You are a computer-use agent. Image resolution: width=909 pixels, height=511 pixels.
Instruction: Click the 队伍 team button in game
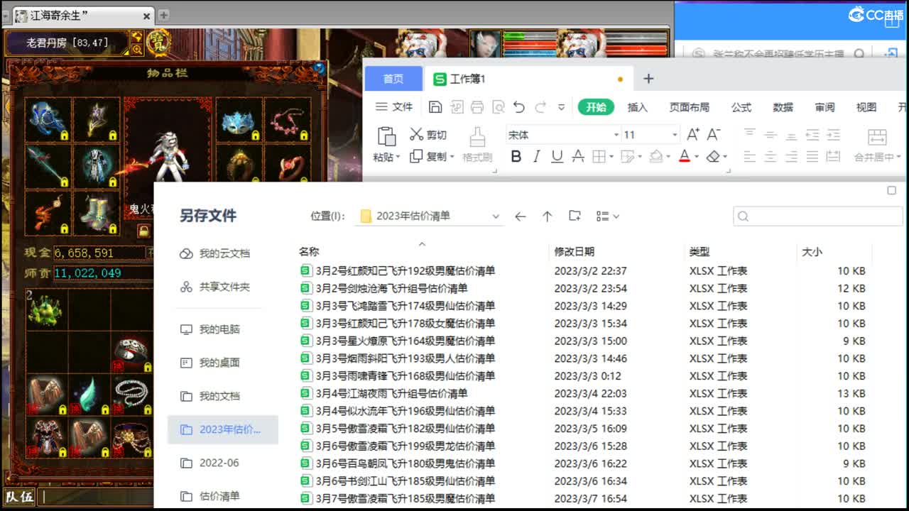pos(20,496)
